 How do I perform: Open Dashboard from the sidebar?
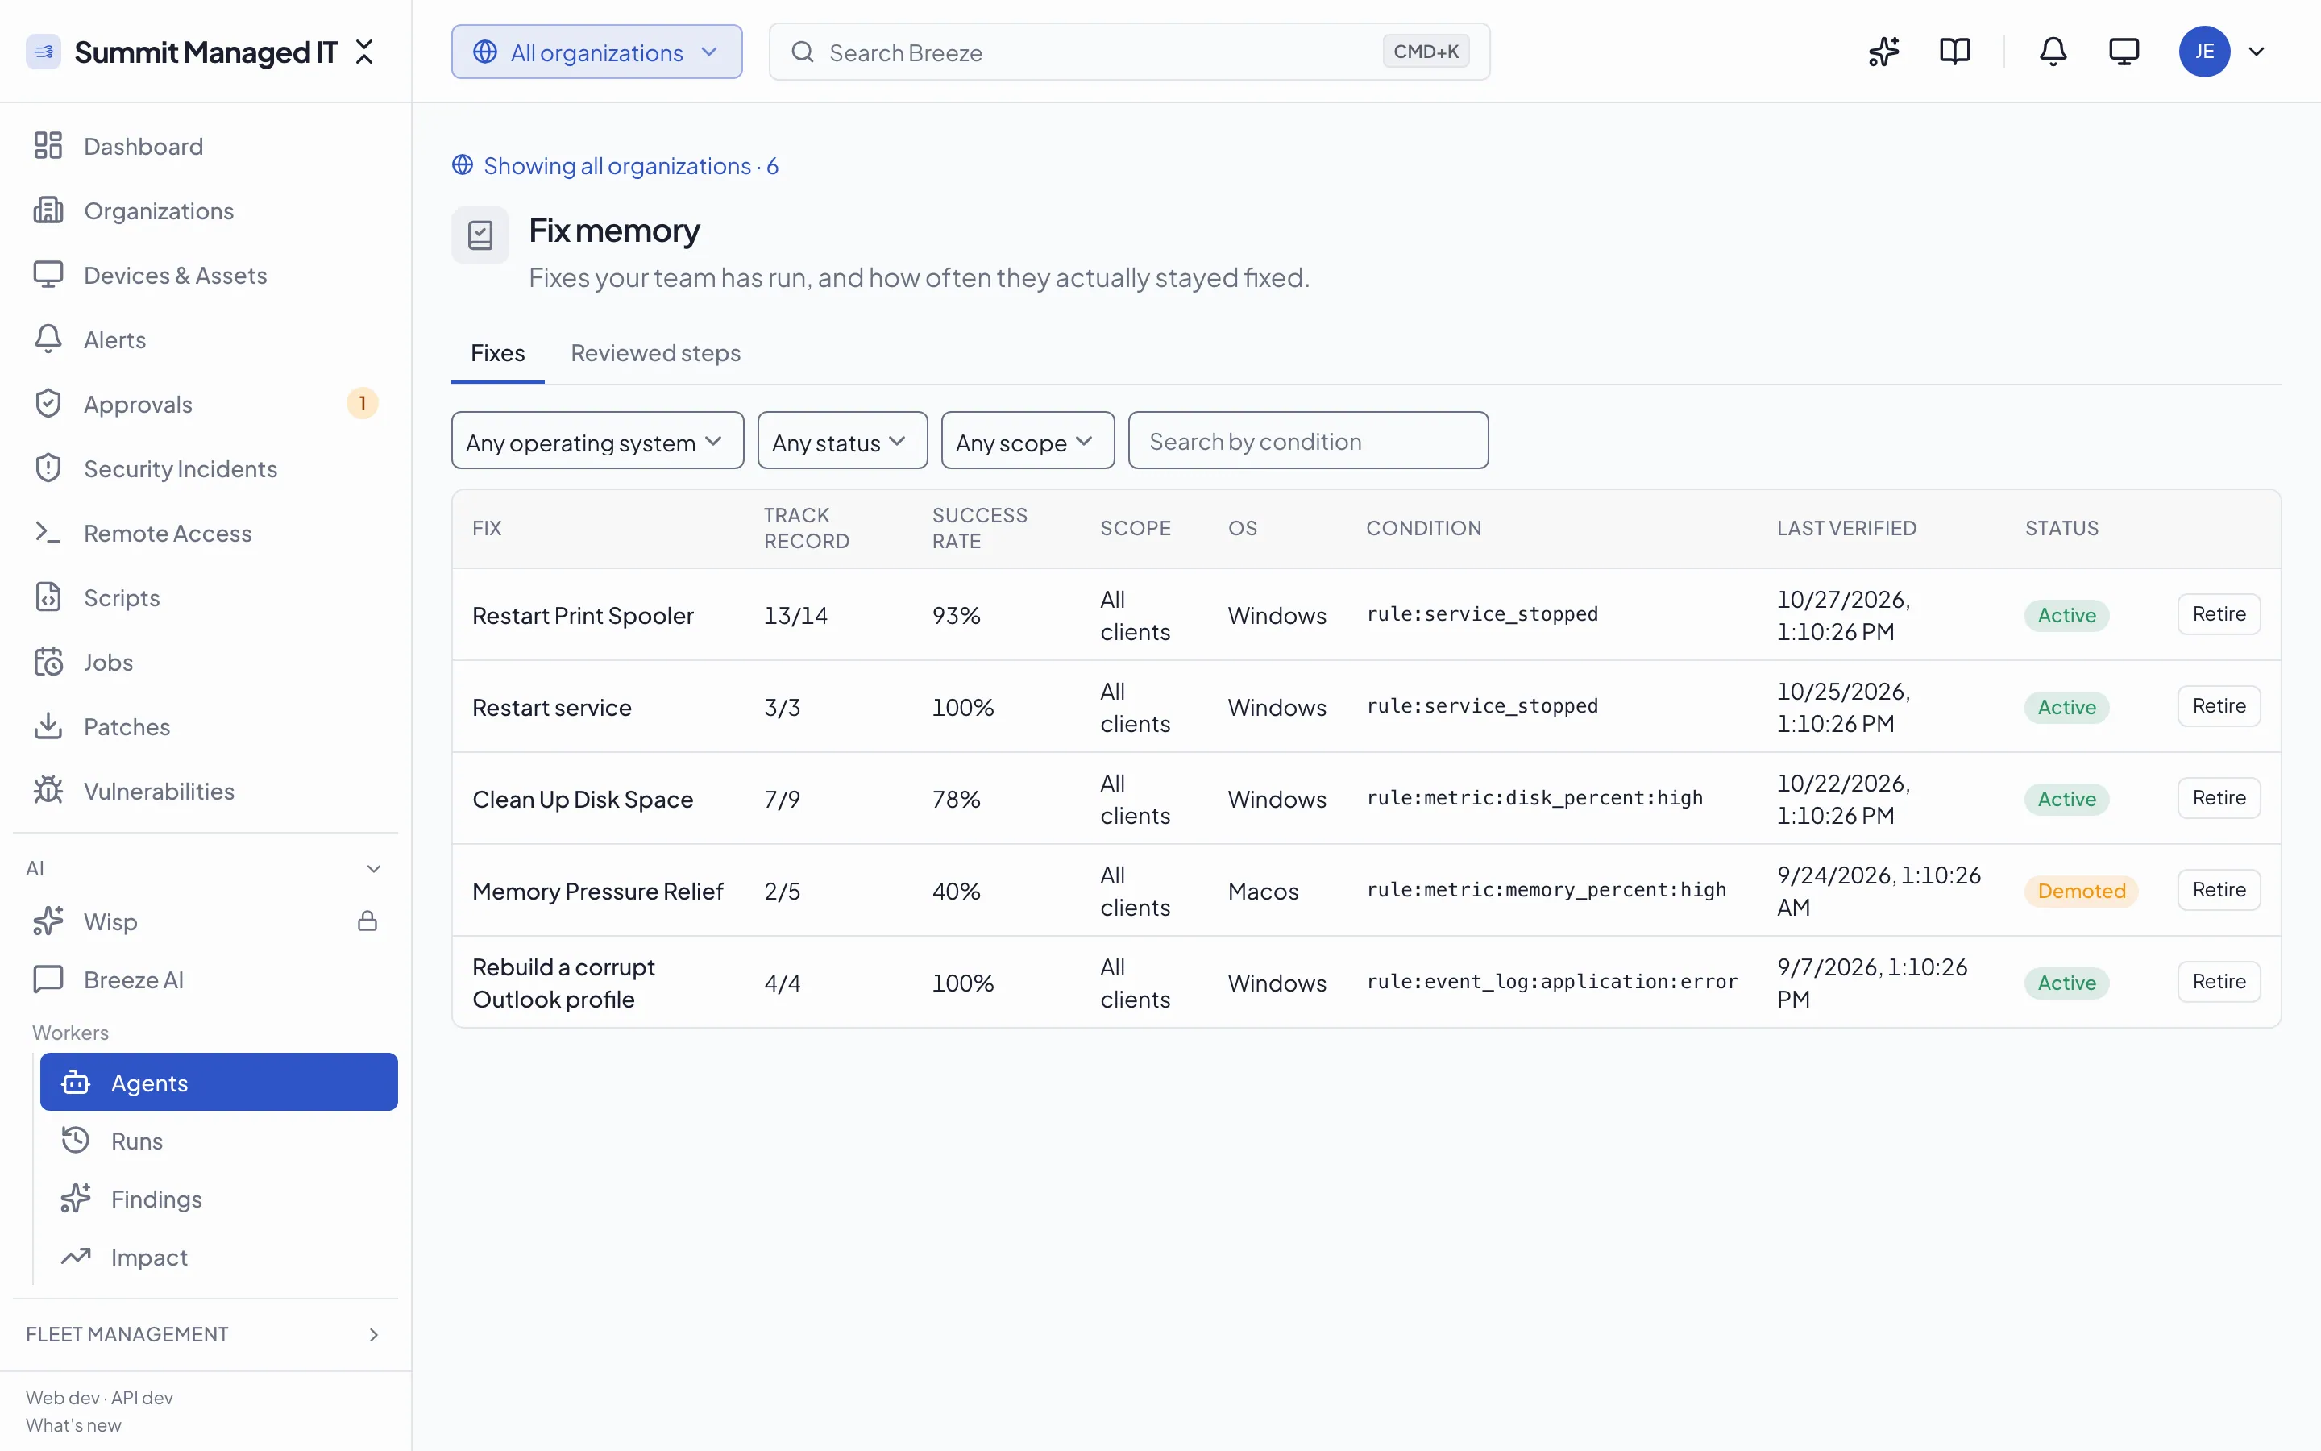(x=206, y=146)
